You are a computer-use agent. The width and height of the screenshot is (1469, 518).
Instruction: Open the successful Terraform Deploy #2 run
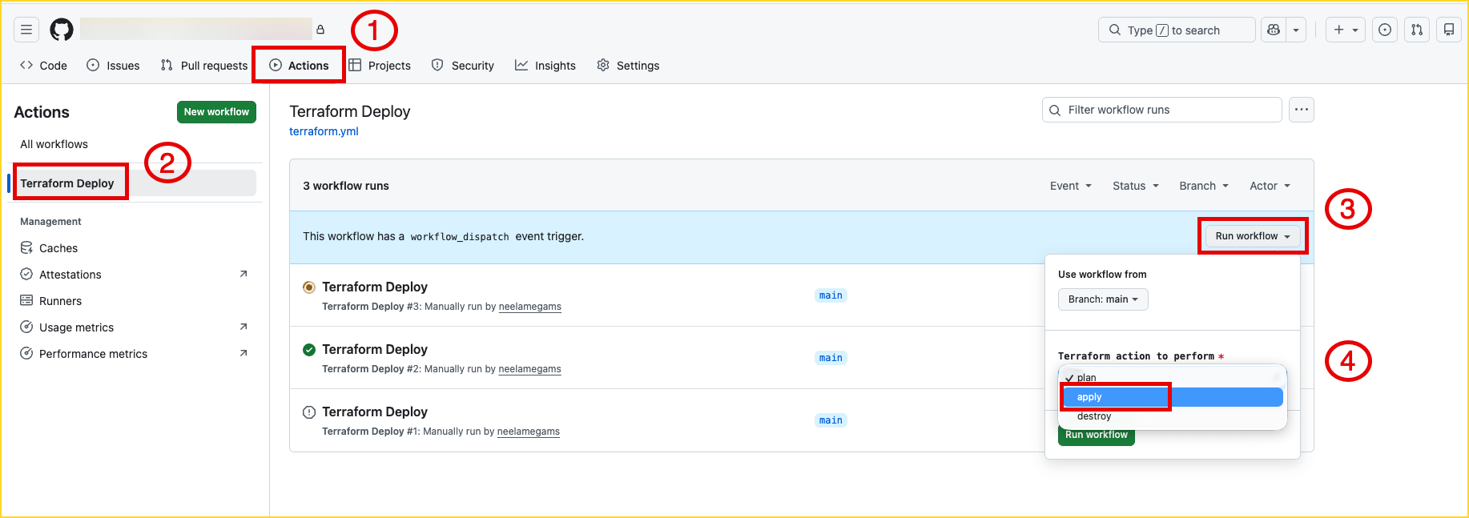point(375,349)
